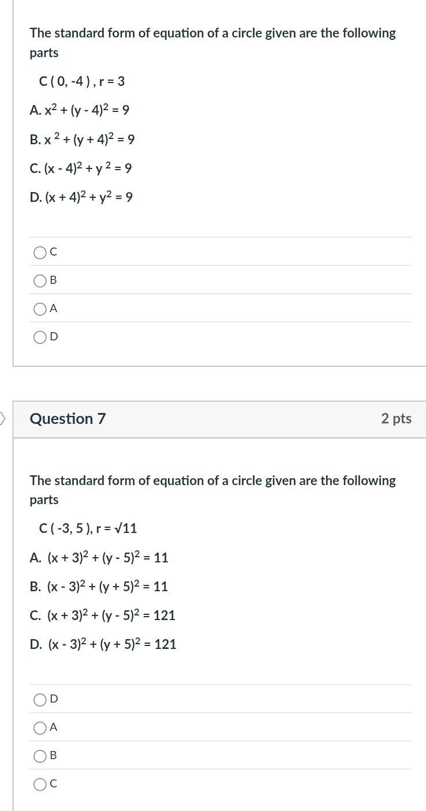Select radio button C for the first question
Screen dimensions: 426x811
40,252
